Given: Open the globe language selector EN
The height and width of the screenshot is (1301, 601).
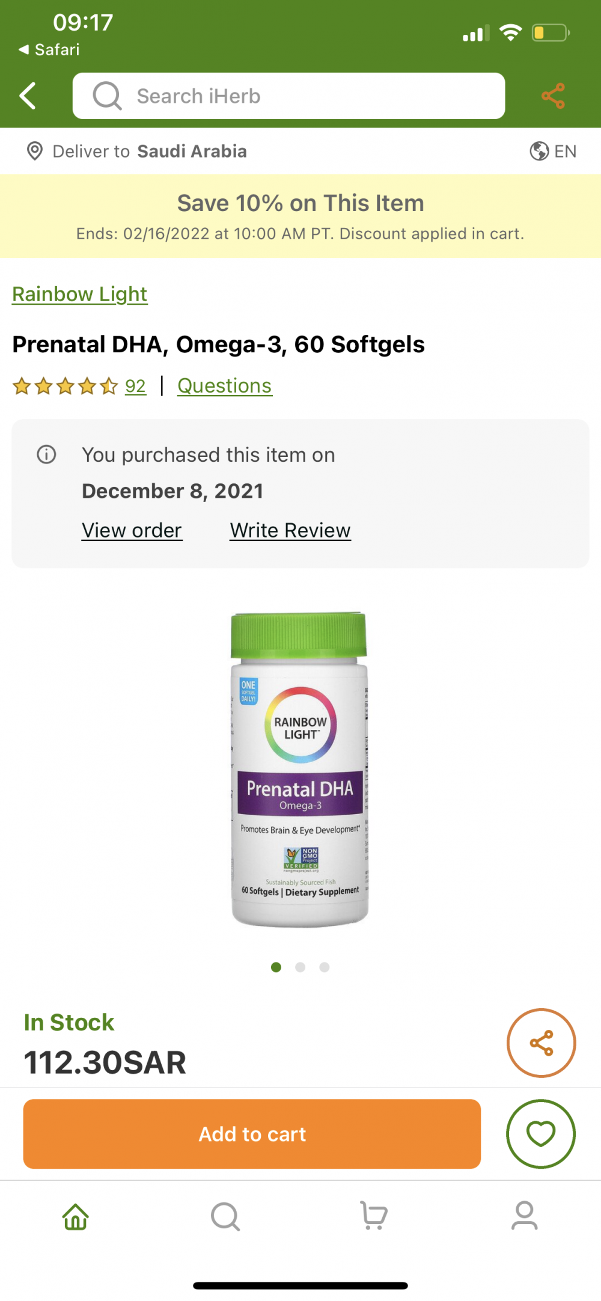Looking at the screenshot, I should (x=553, y=151).
